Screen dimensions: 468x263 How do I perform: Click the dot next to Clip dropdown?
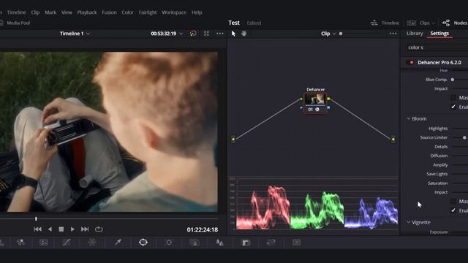341,34
